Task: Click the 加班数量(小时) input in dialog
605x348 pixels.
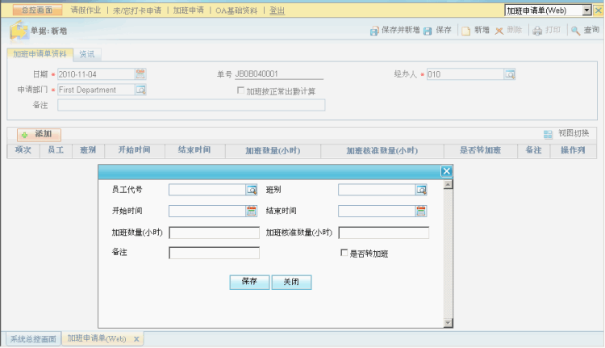Action: click(x=214, y=233)
